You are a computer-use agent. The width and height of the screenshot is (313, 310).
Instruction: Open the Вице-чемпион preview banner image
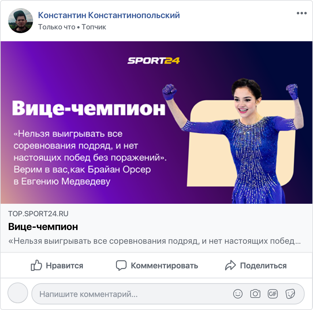tap(156, 122)
